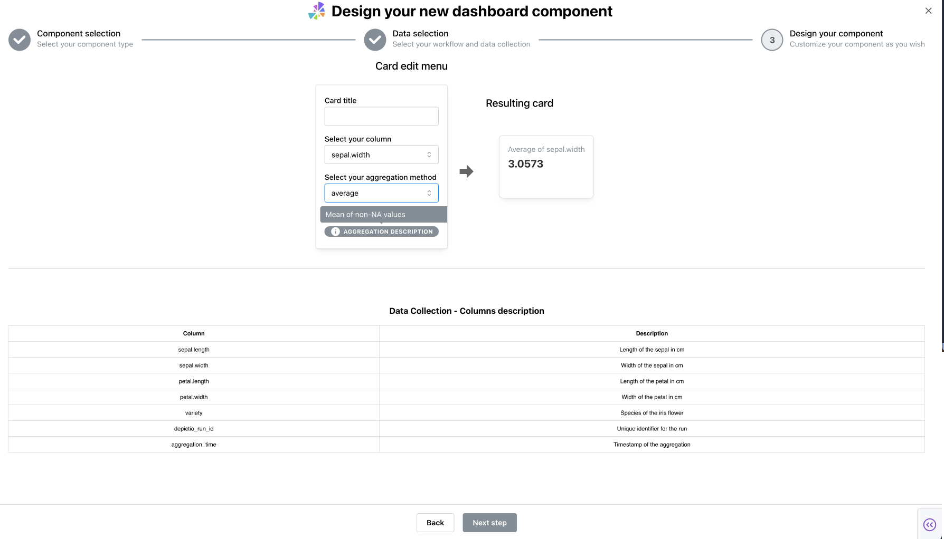Click the double chevron collapse icon
This screenshot has height=539, width=944.
click(929, 524)
